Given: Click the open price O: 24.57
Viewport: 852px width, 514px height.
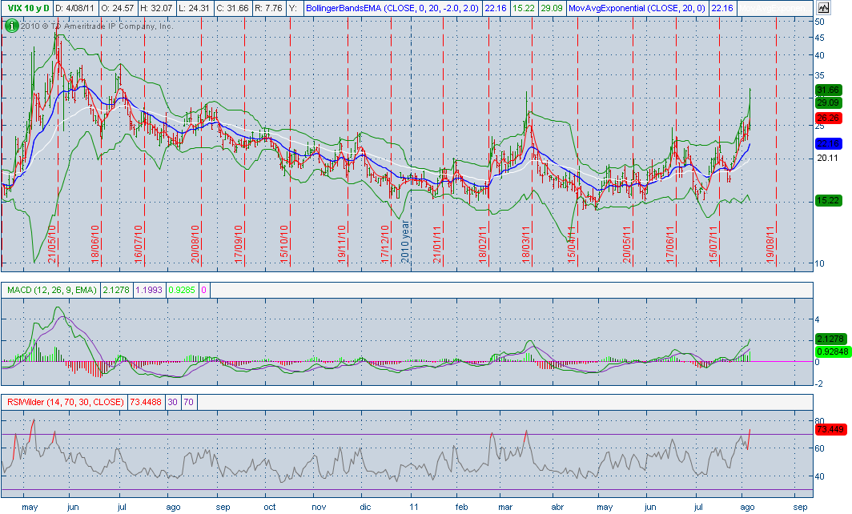Looking at the screenshot, I should coord(118,8).
